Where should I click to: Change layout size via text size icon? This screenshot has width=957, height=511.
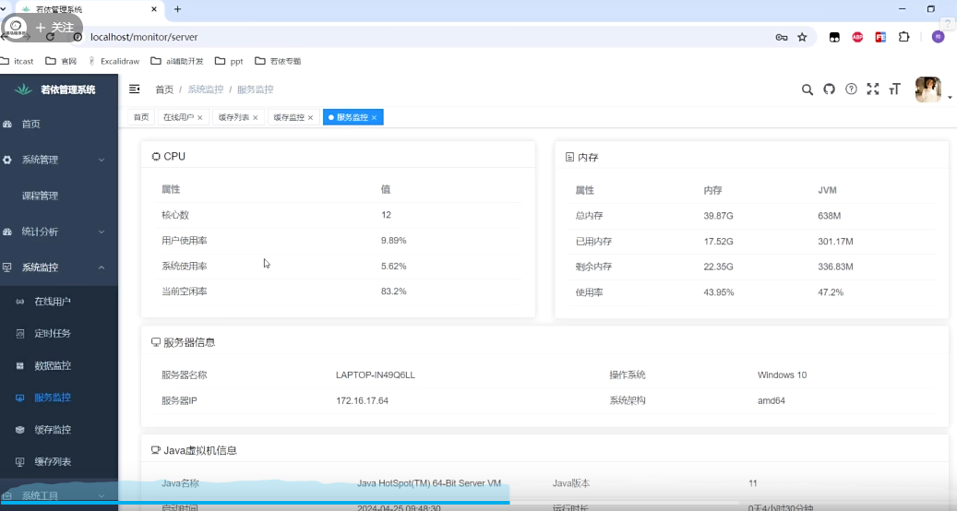click(895, 89)
